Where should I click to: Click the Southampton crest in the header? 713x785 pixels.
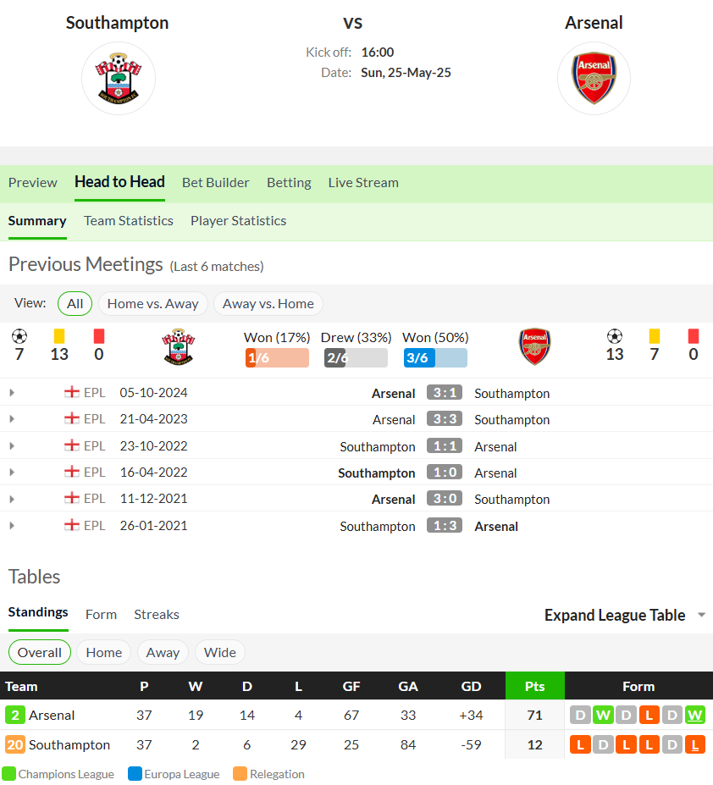(x=119, y=78)
